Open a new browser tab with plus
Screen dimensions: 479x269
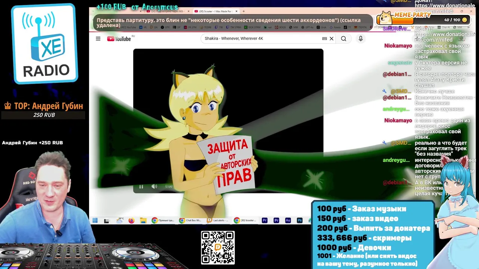244,11
